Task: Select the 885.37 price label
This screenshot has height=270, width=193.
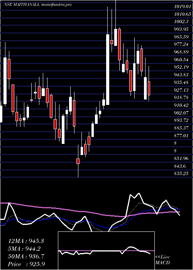Action: pyautogui.click(x=181, y=128)
